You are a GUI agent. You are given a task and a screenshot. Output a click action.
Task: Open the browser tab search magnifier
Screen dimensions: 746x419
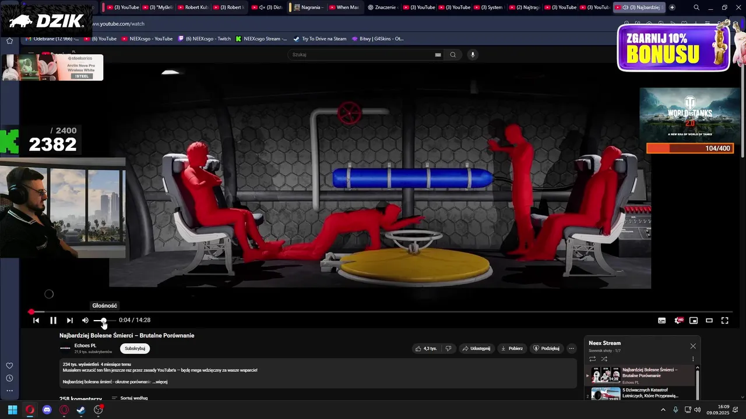point(696,8)
